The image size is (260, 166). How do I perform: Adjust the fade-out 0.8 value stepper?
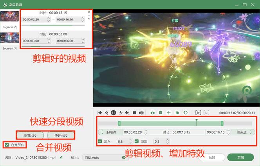tap(168, 141)
